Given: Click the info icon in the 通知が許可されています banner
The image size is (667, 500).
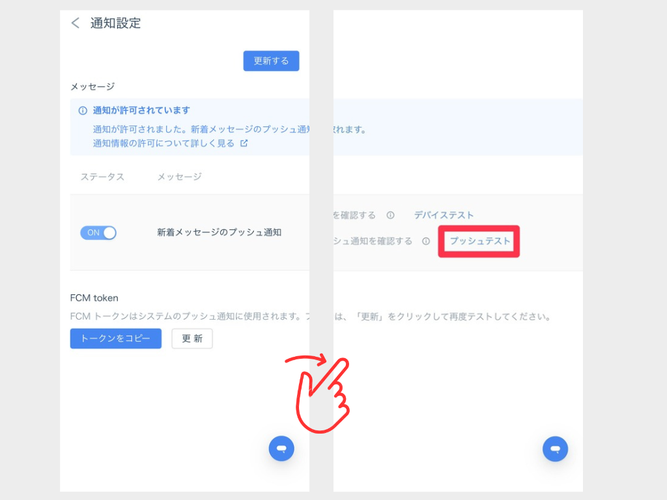Looking at the screenshot, I should (83, 111).
